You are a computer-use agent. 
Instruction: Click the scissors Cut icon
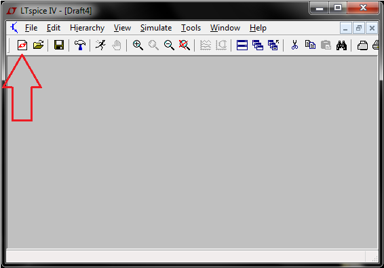click(x=294, y=45)
